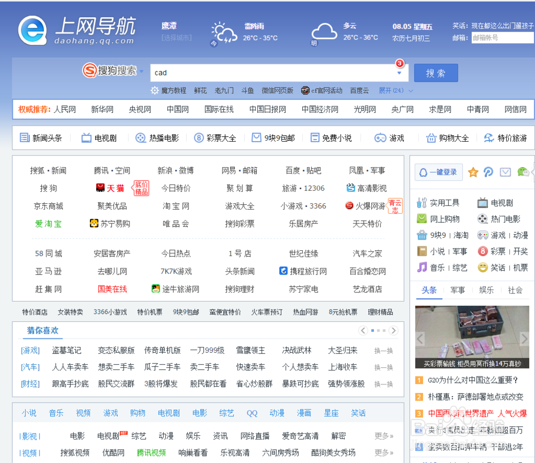The image size is (535, 463).
Task: Switch to the 军事 news tab
Action: pyautogui.click(x=457, y=290)
